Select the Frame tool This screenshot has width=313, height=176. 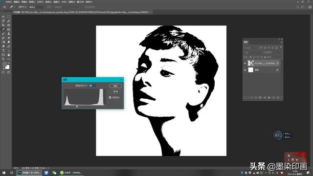(9, 25)
